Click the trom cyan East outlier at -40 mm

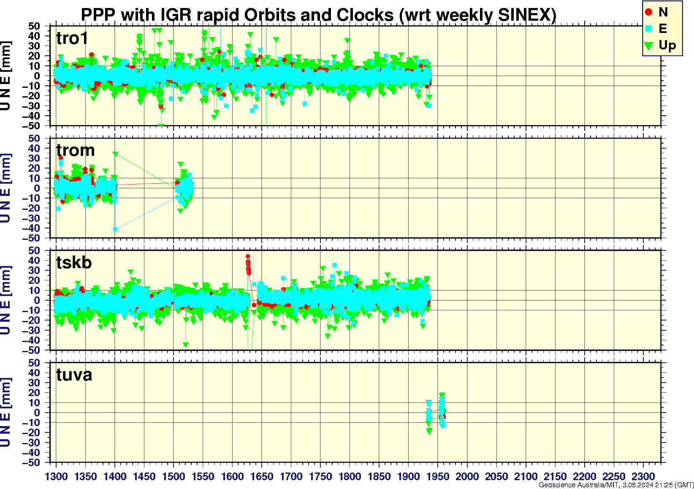pos(115,229)
